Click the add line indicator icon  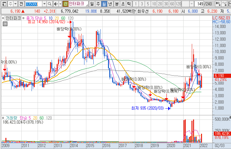click(224, 4)
